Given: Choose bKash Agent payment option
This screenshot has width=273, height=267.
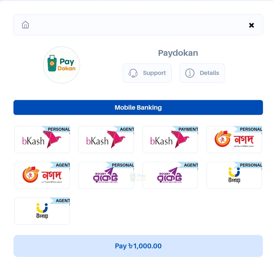Looking at the screenshot, I should pyautogui.click(x=106, y=140).
